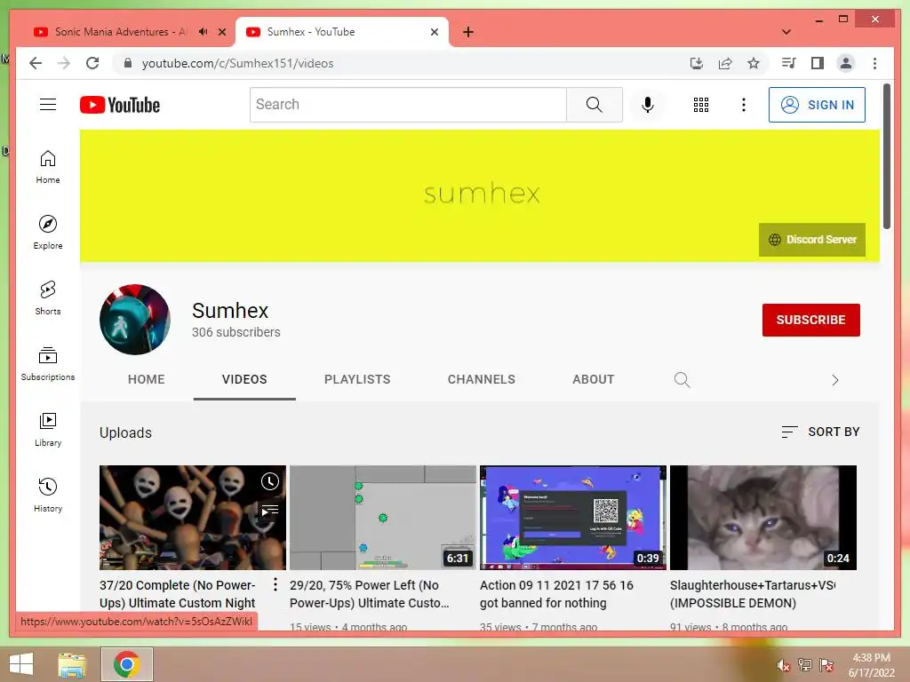Go to Home in sidebar
This screenshot has width=910, height=682.
(48, 167)
